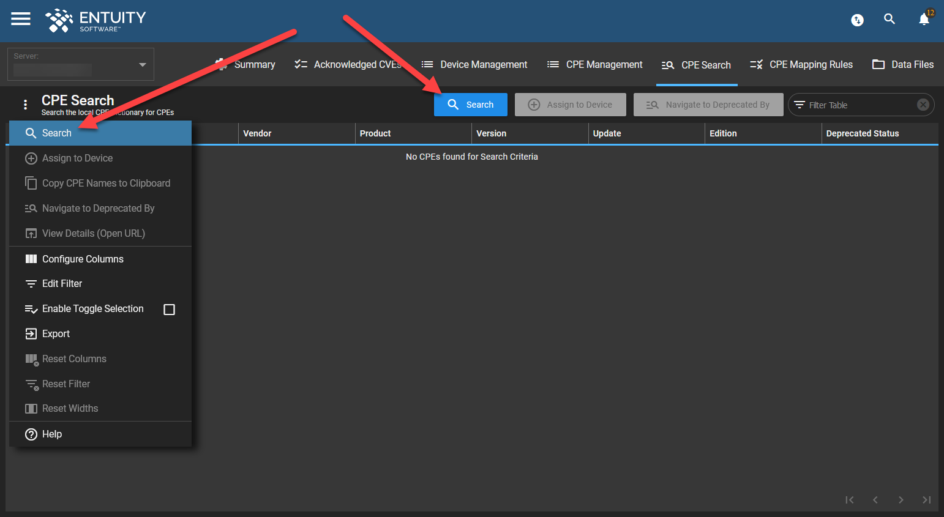Click the Data Files folder icon
The width and height of the screenshot is (944, 517).
click(878, 64)
